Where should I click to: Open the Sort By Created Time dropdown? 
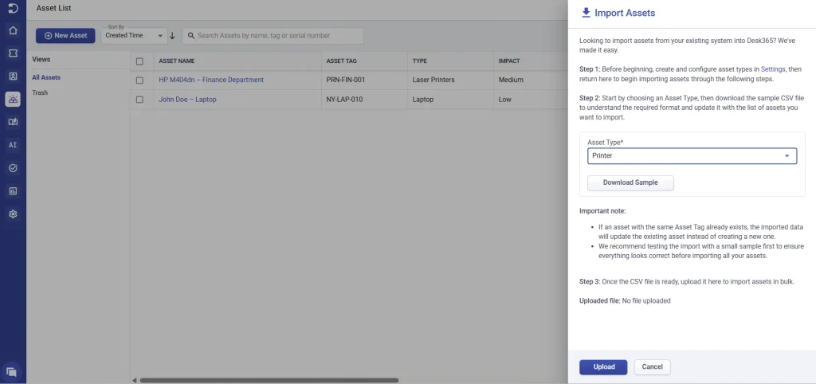tap(135, 36)
